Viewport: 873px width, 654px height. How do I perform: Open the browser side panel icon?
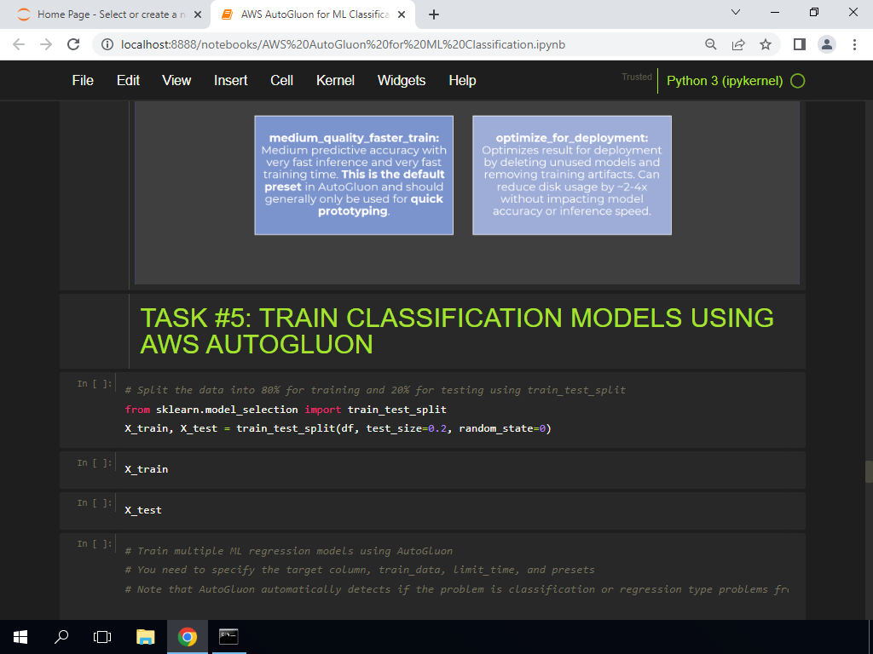800,44
